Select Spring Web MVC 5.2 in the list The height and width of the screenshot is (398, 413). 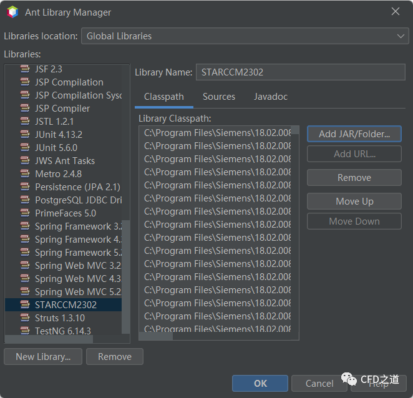(77, 291)
